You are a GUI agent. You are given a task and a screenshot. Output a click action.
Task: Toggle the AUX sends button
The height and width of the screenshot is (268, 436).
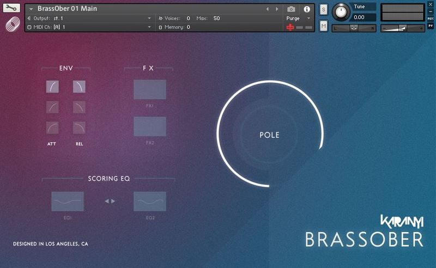pos(431,19)
